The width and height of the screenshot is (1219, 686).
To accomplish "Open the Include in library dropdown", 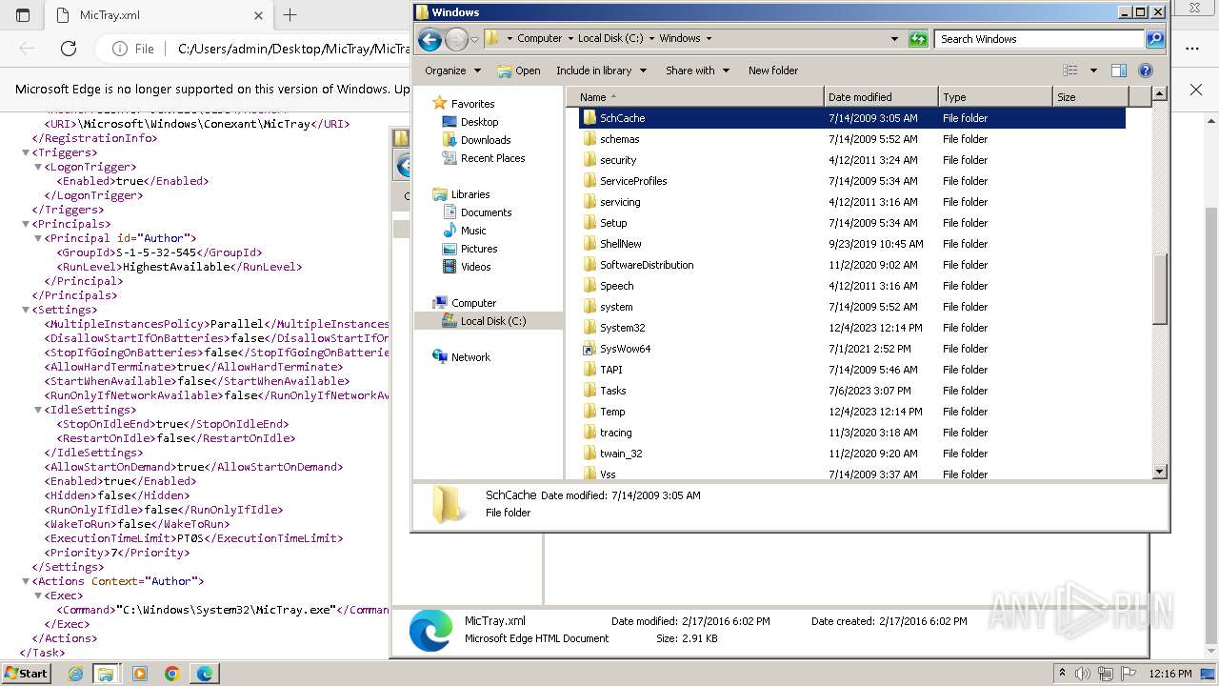I will [x=601, y=71].
